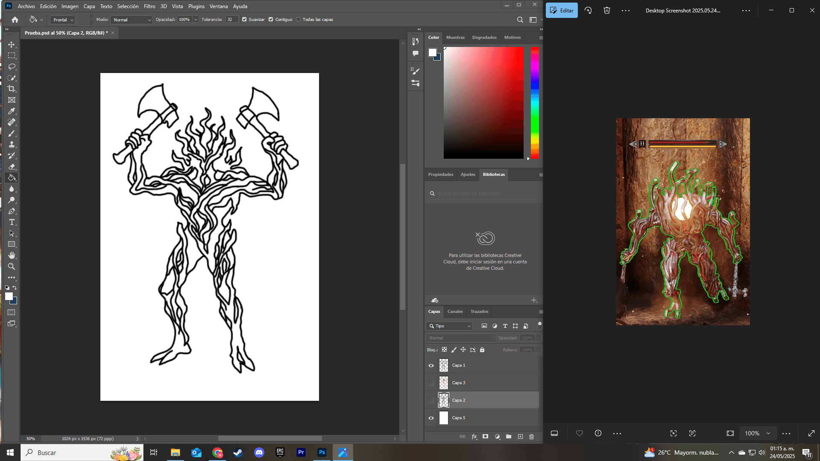Select the Horizontal Type tool
Viewport: 820px width, 461px height.
tap(12, 222)
